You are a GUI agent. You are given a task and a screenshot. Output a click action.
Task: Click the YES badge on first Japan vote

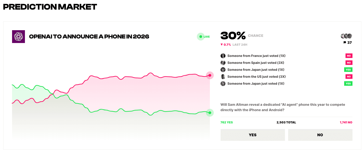pos(348,70)
